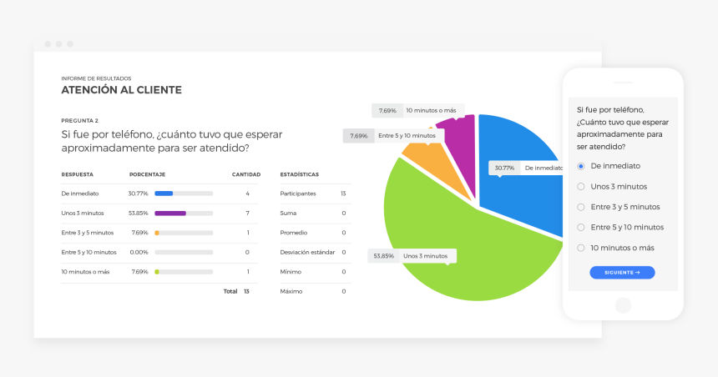The height and width of the screenshot is (377, 718).
Task: Click the purple progress bar for Unos 3 minutos
Action: point(170,214)
